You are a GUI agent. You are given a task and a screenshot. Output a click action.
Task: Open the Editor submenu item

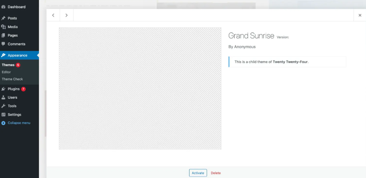[6, 72]
